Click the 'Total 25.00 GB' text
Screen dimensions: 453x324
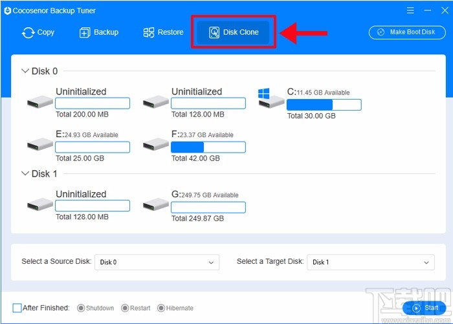coord(80,158)
